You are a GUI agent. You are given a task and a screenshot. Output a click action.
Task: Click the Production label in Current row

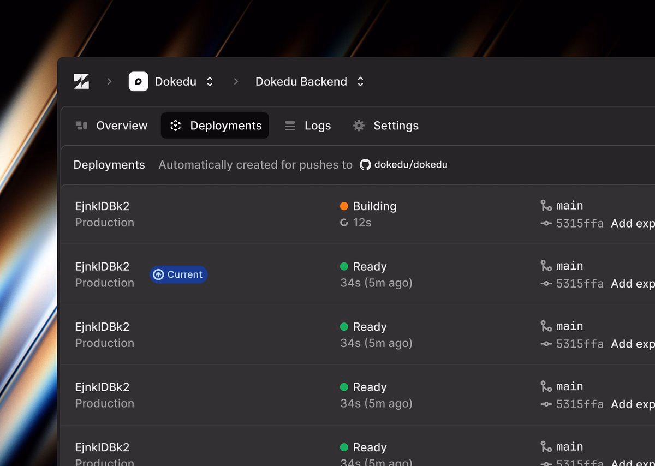tap(104, 283)
